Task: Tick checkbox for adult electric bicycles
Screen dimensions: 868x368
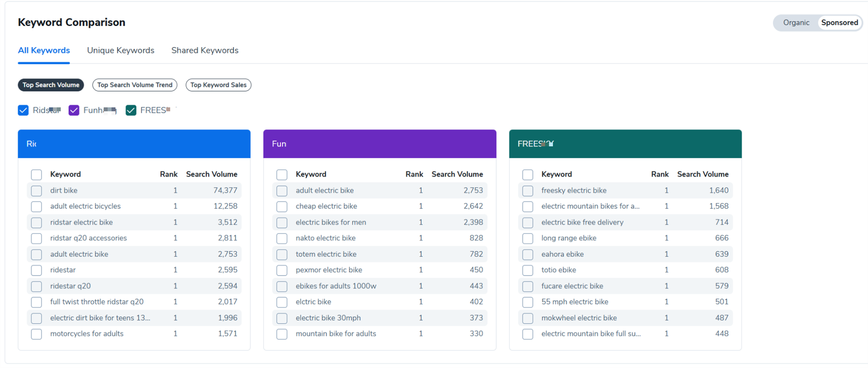Action: [x=37, y=207]
